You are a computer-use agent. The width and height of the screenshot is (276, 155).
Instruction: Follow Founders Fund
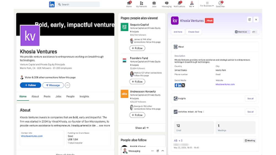137,81
